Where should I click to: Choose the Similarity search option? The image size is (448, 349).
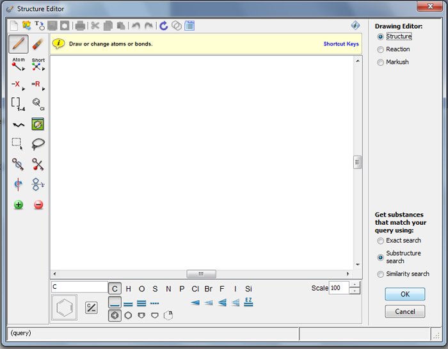[380, 274]
